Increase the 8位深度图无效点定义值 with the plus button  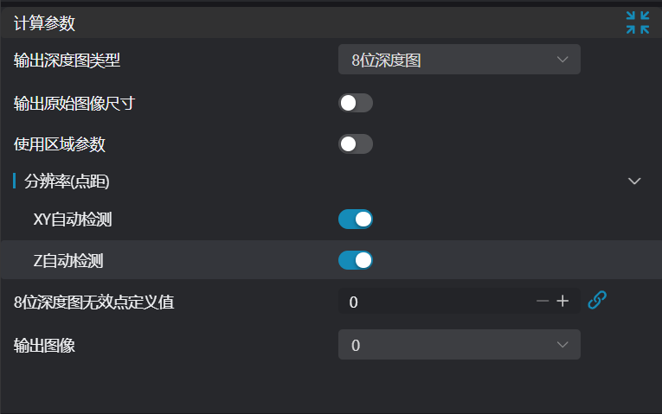tap(562, 301)
